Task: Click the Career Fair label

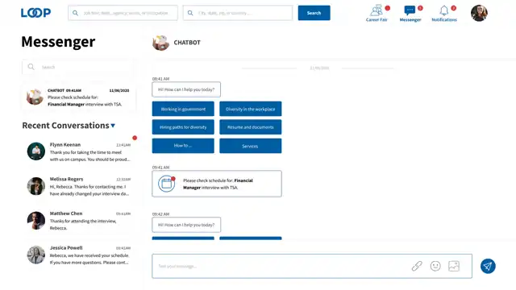Action: (x=377, y=19)
